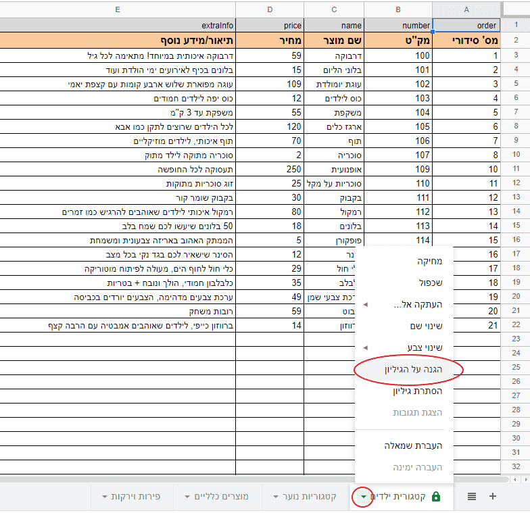Select product name cell עוגת יומולדת
Viewport: 530px width, 513px height.
coord(334,84)
